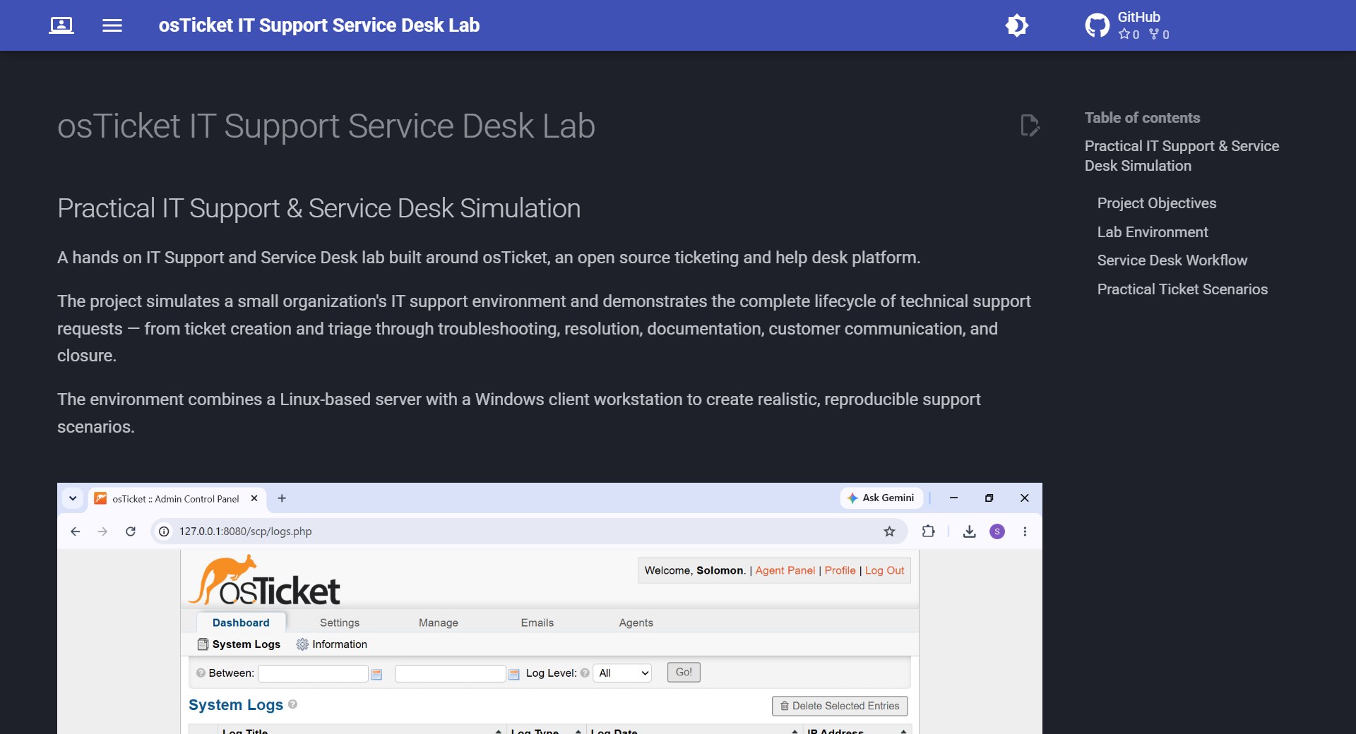Click the browser tab search chevron
The image size is (1356, 734).
point(73,498)
